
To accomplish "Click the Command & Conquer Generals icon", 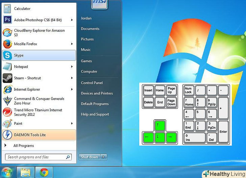I will tap(7, 101).
